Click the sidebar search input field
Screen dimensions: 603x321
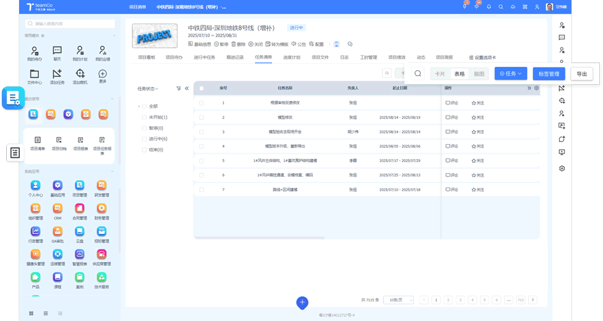coord(70,24)
